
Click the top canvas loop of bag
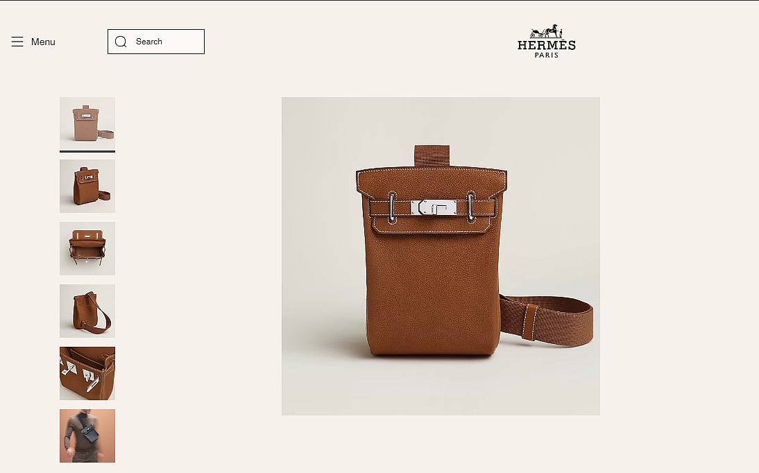pyautogui.click(x=432, y=155)
